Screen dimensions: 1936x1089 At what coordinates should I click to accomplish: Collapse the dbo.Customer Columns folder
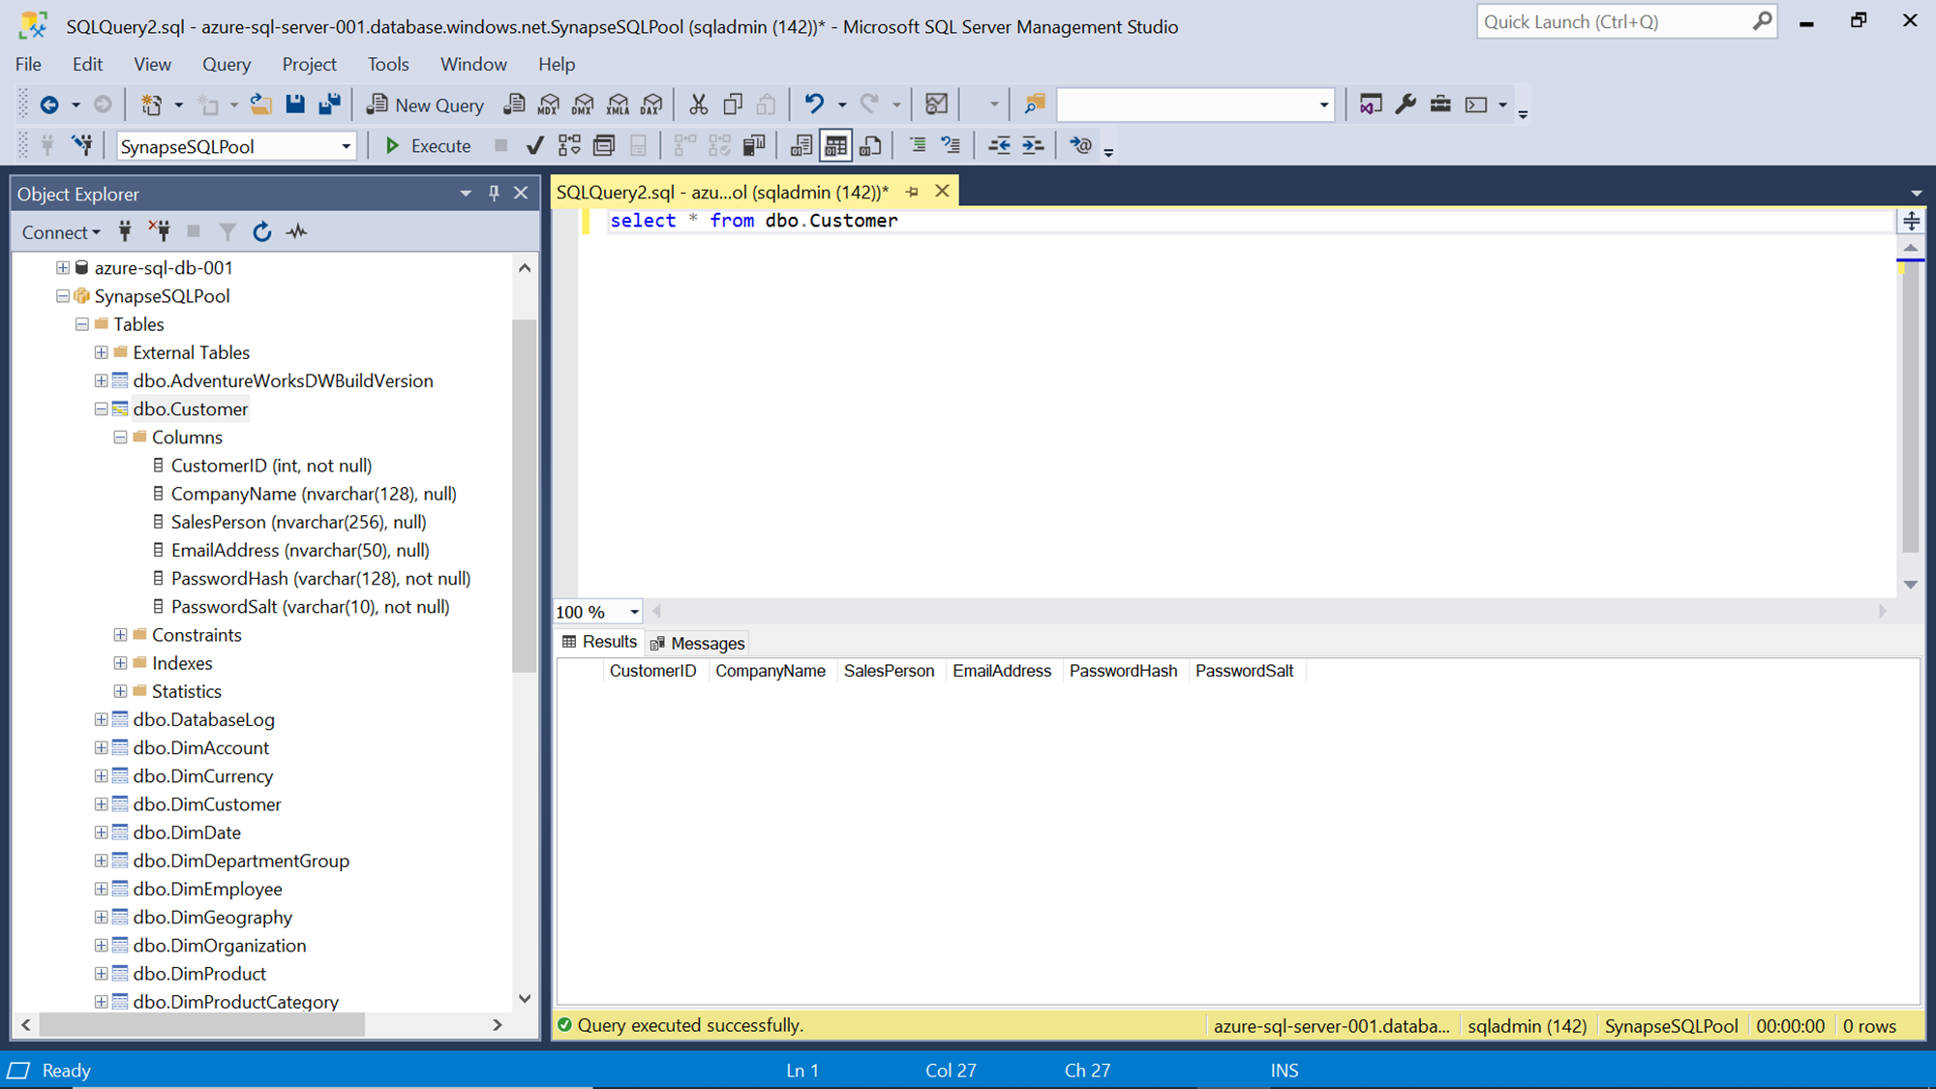coord(120,438)
